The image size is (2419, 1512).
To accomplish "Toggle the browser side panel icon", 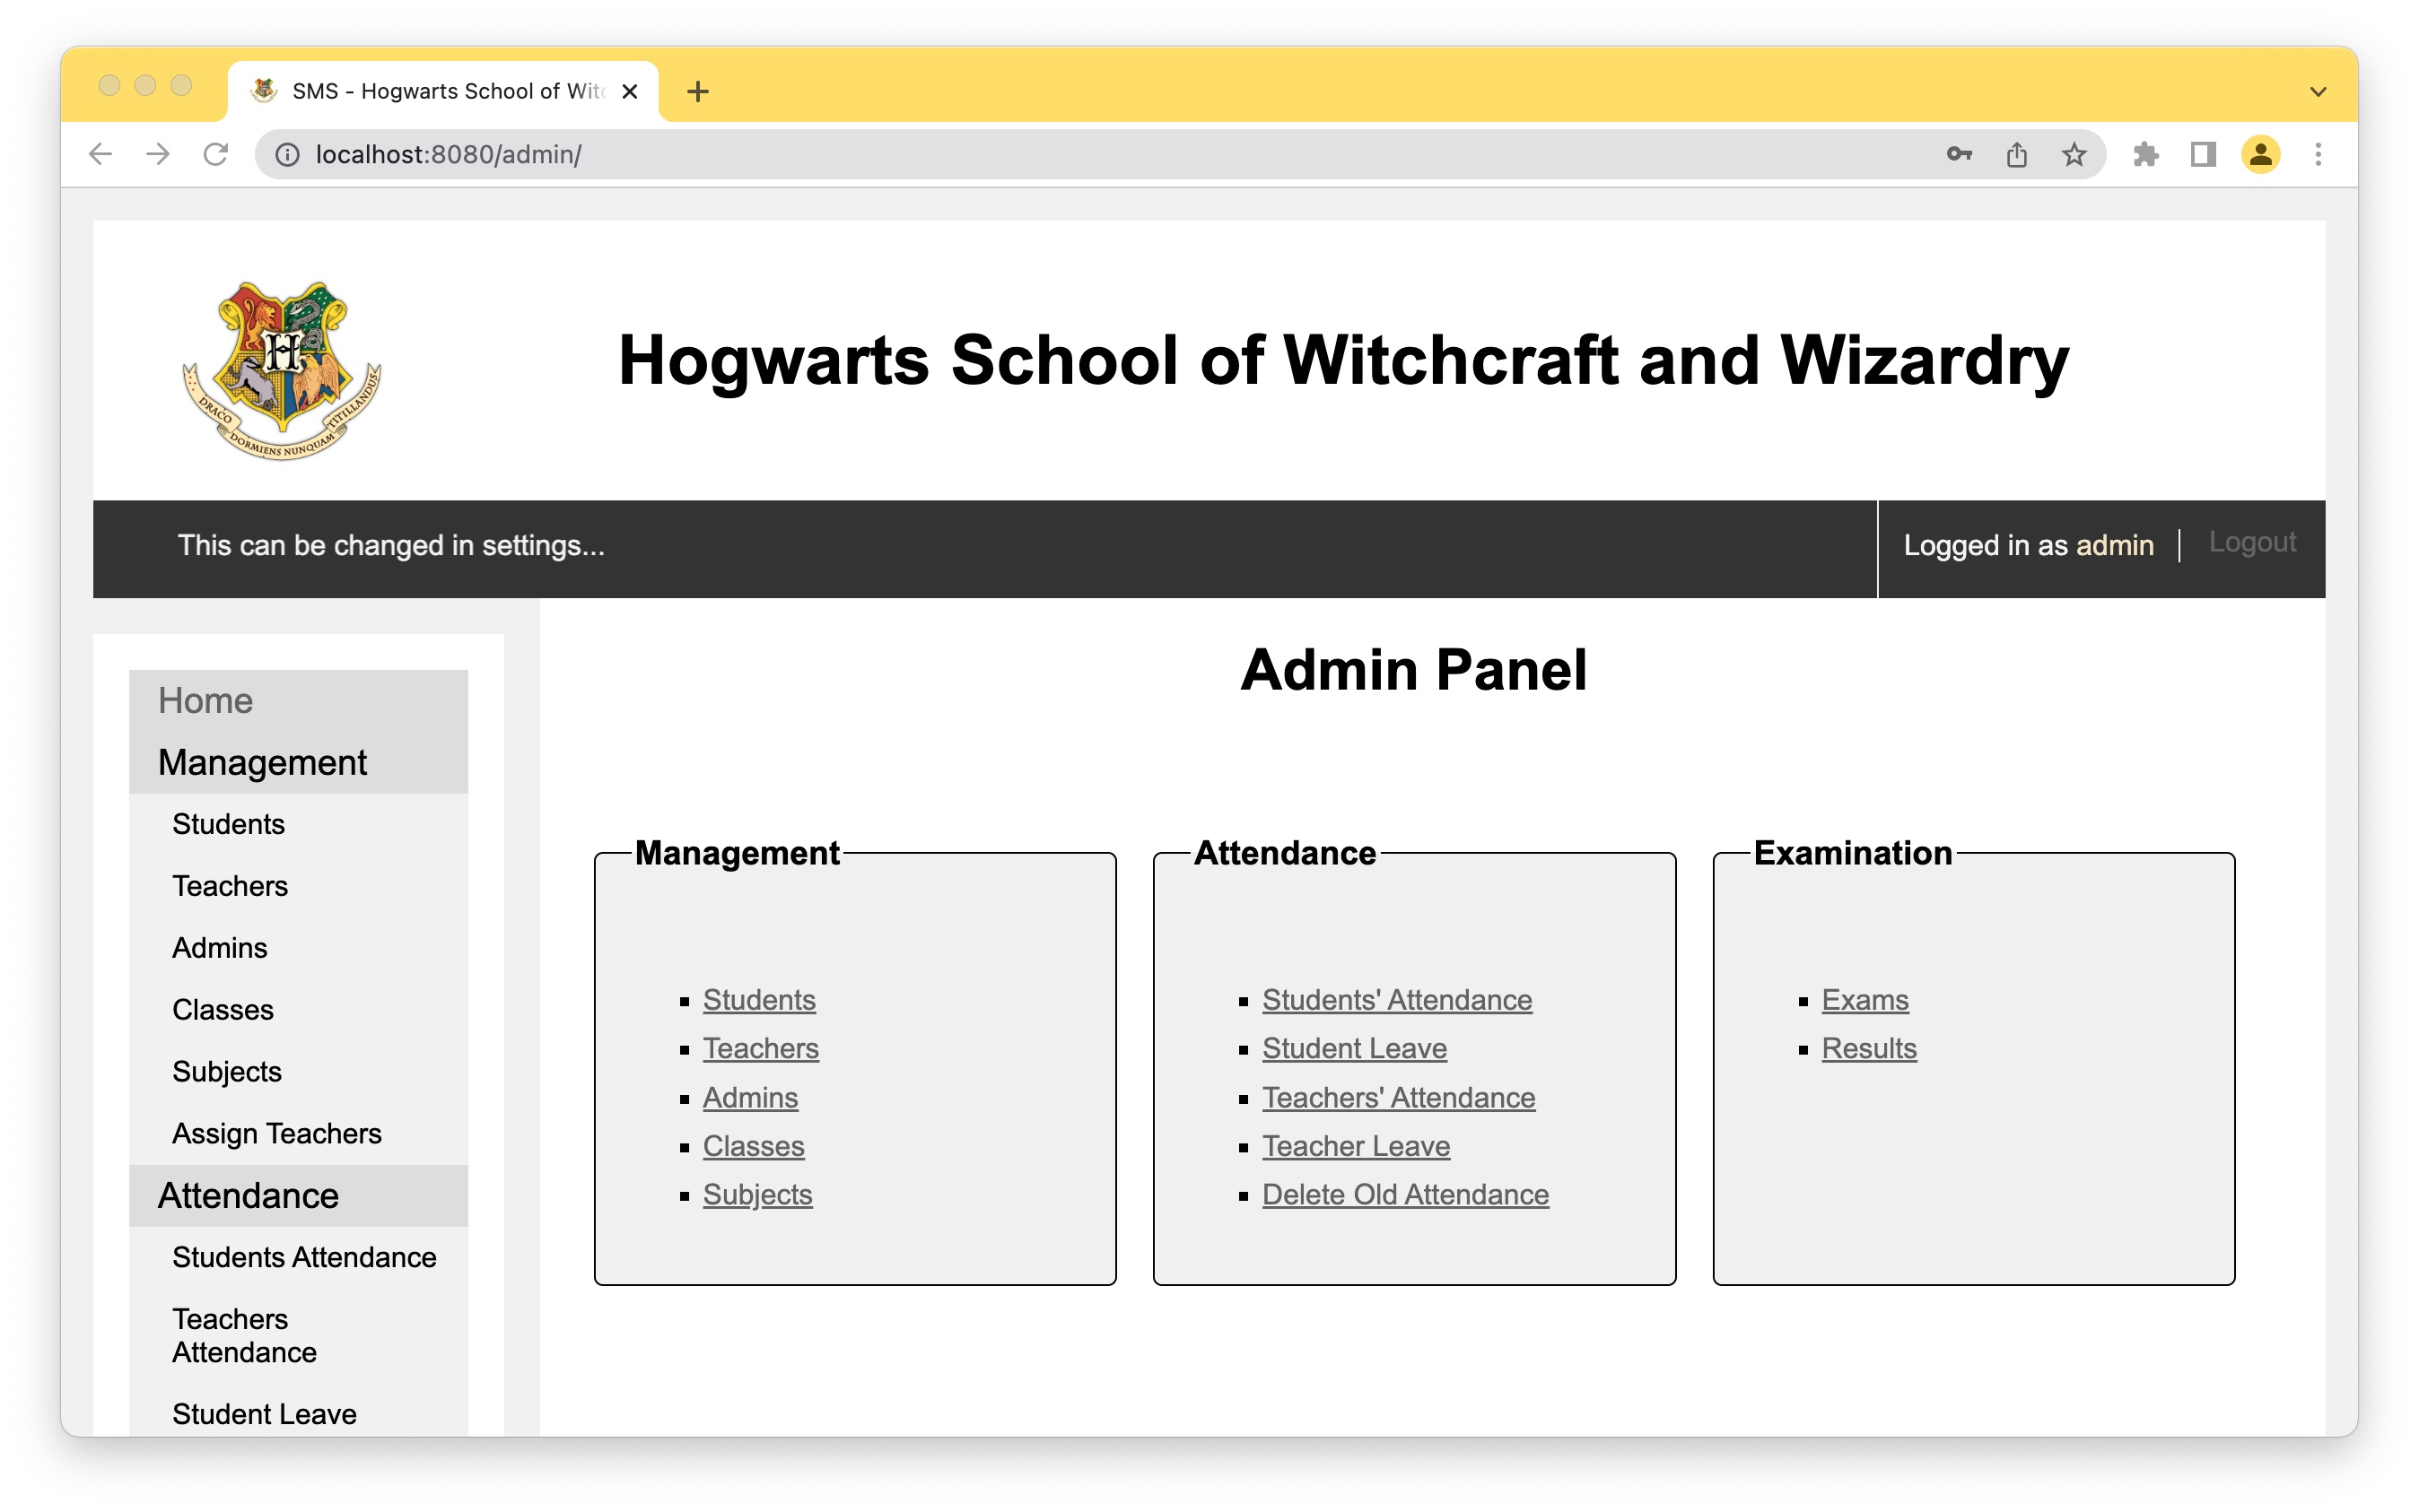I will tap(2202, 154).
